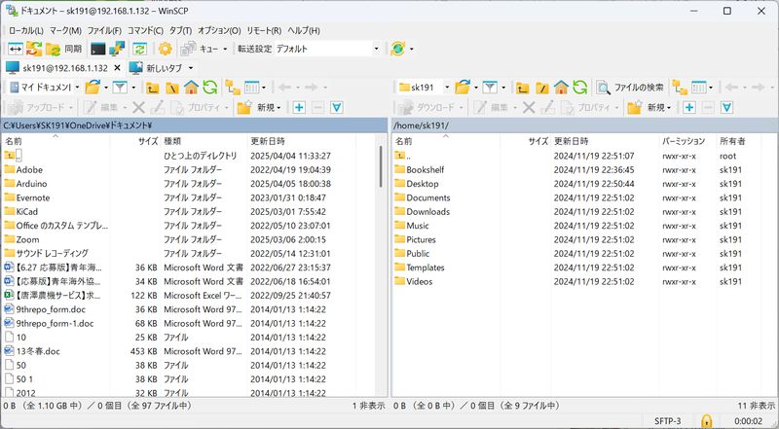Click the local file list vertical scrollbar
The image size is (779, 429).
tap(381, 166)
